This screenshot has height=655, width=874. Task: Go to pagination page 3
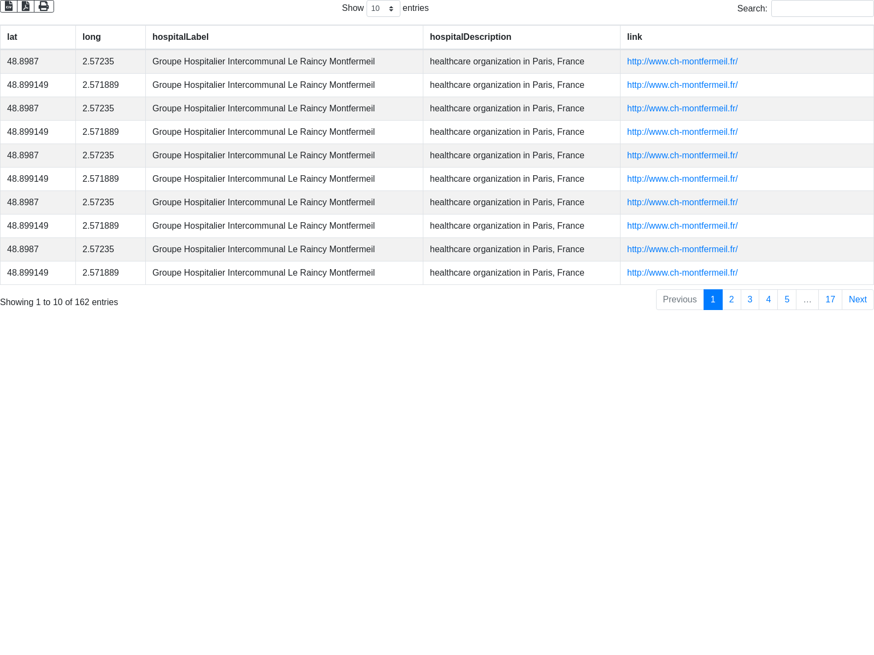750,300
